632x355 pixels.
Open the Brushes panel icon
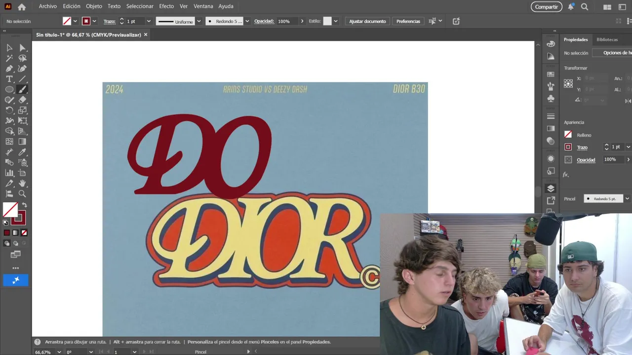[x=551, y=86]
